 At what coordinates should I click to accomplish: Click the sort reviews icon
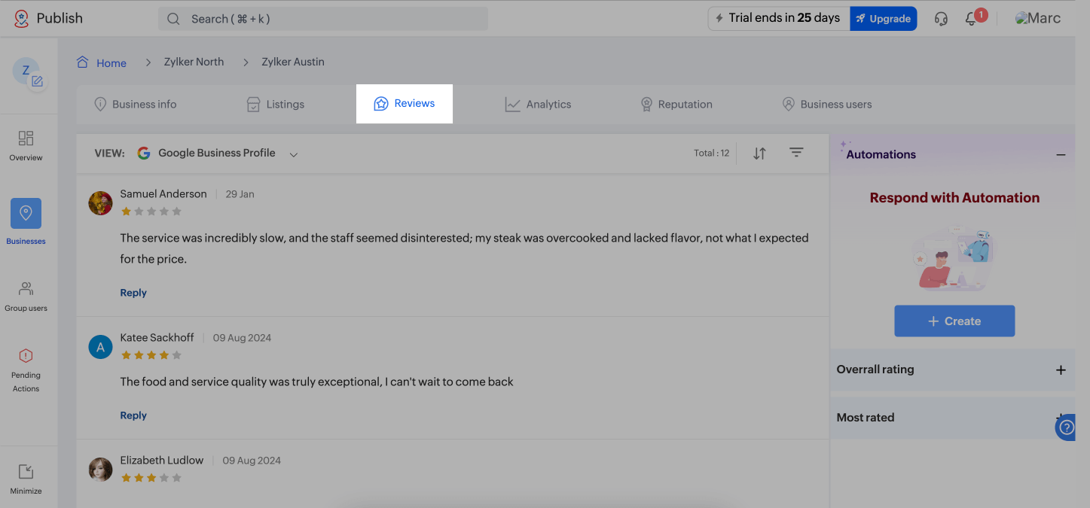759,154
